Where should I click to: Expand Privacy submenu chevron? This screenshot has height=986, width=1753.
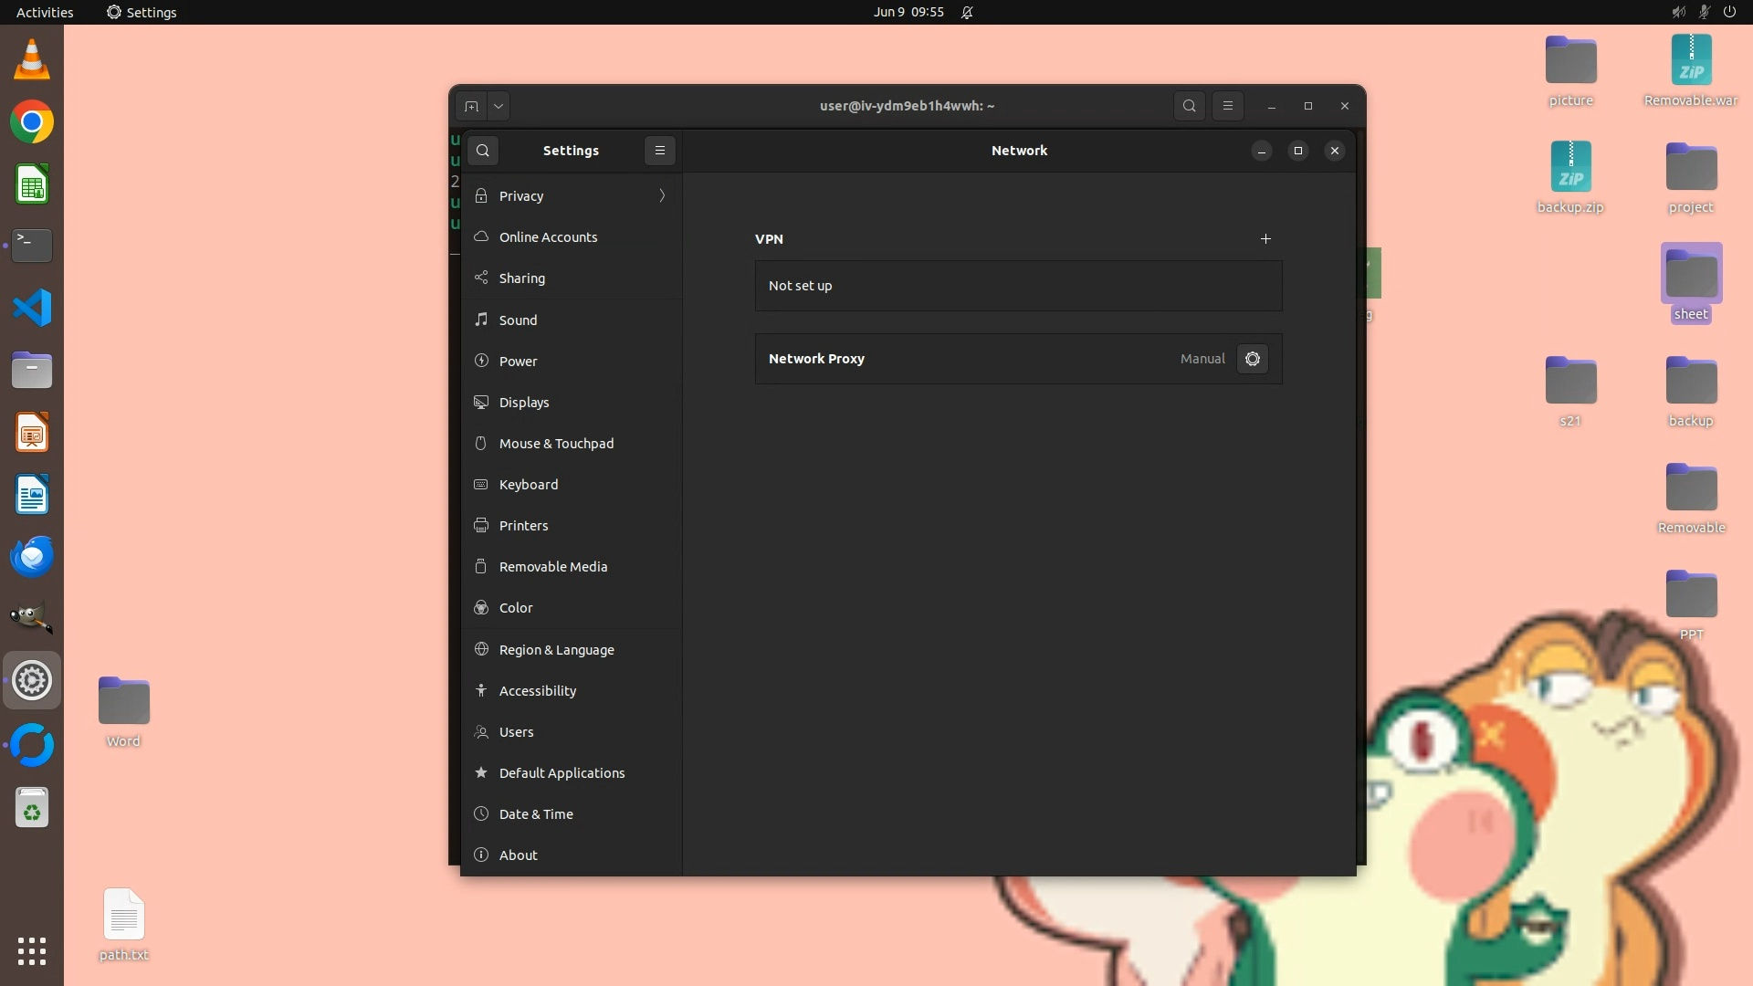point(662,196)
